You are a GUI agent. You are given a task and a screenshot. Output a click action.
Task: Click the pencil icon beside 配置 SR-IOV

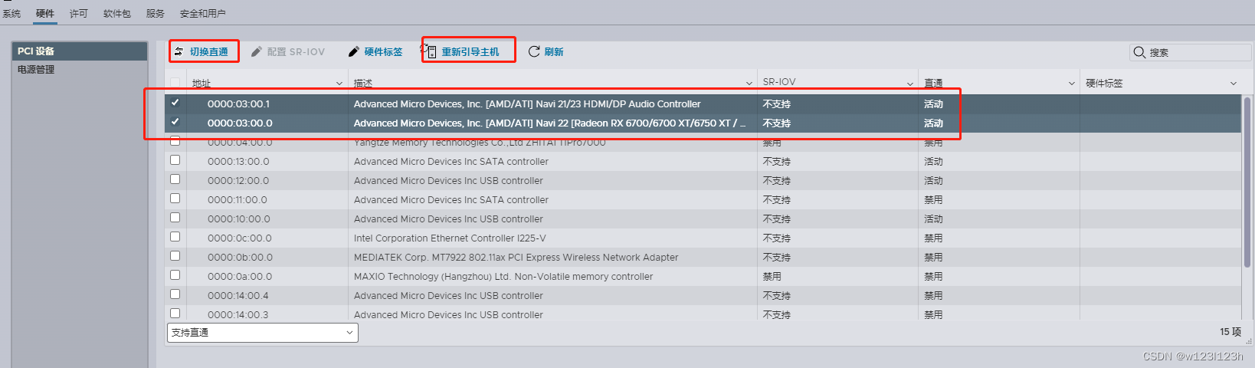[257, 51]
